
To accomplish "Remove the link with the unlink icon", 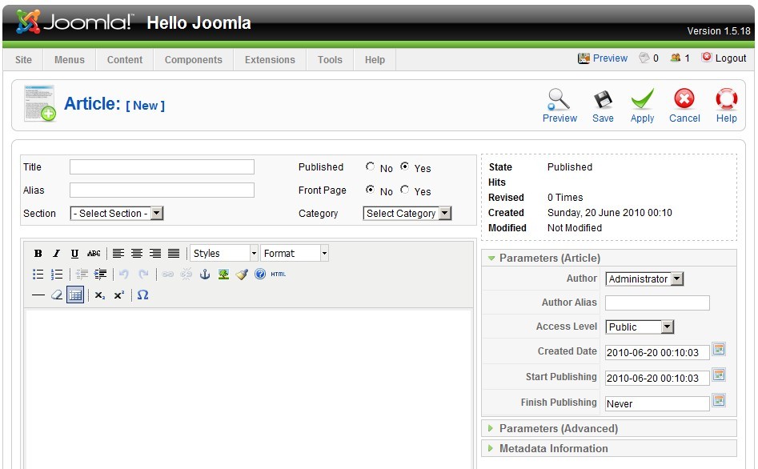I will [186, 275].
